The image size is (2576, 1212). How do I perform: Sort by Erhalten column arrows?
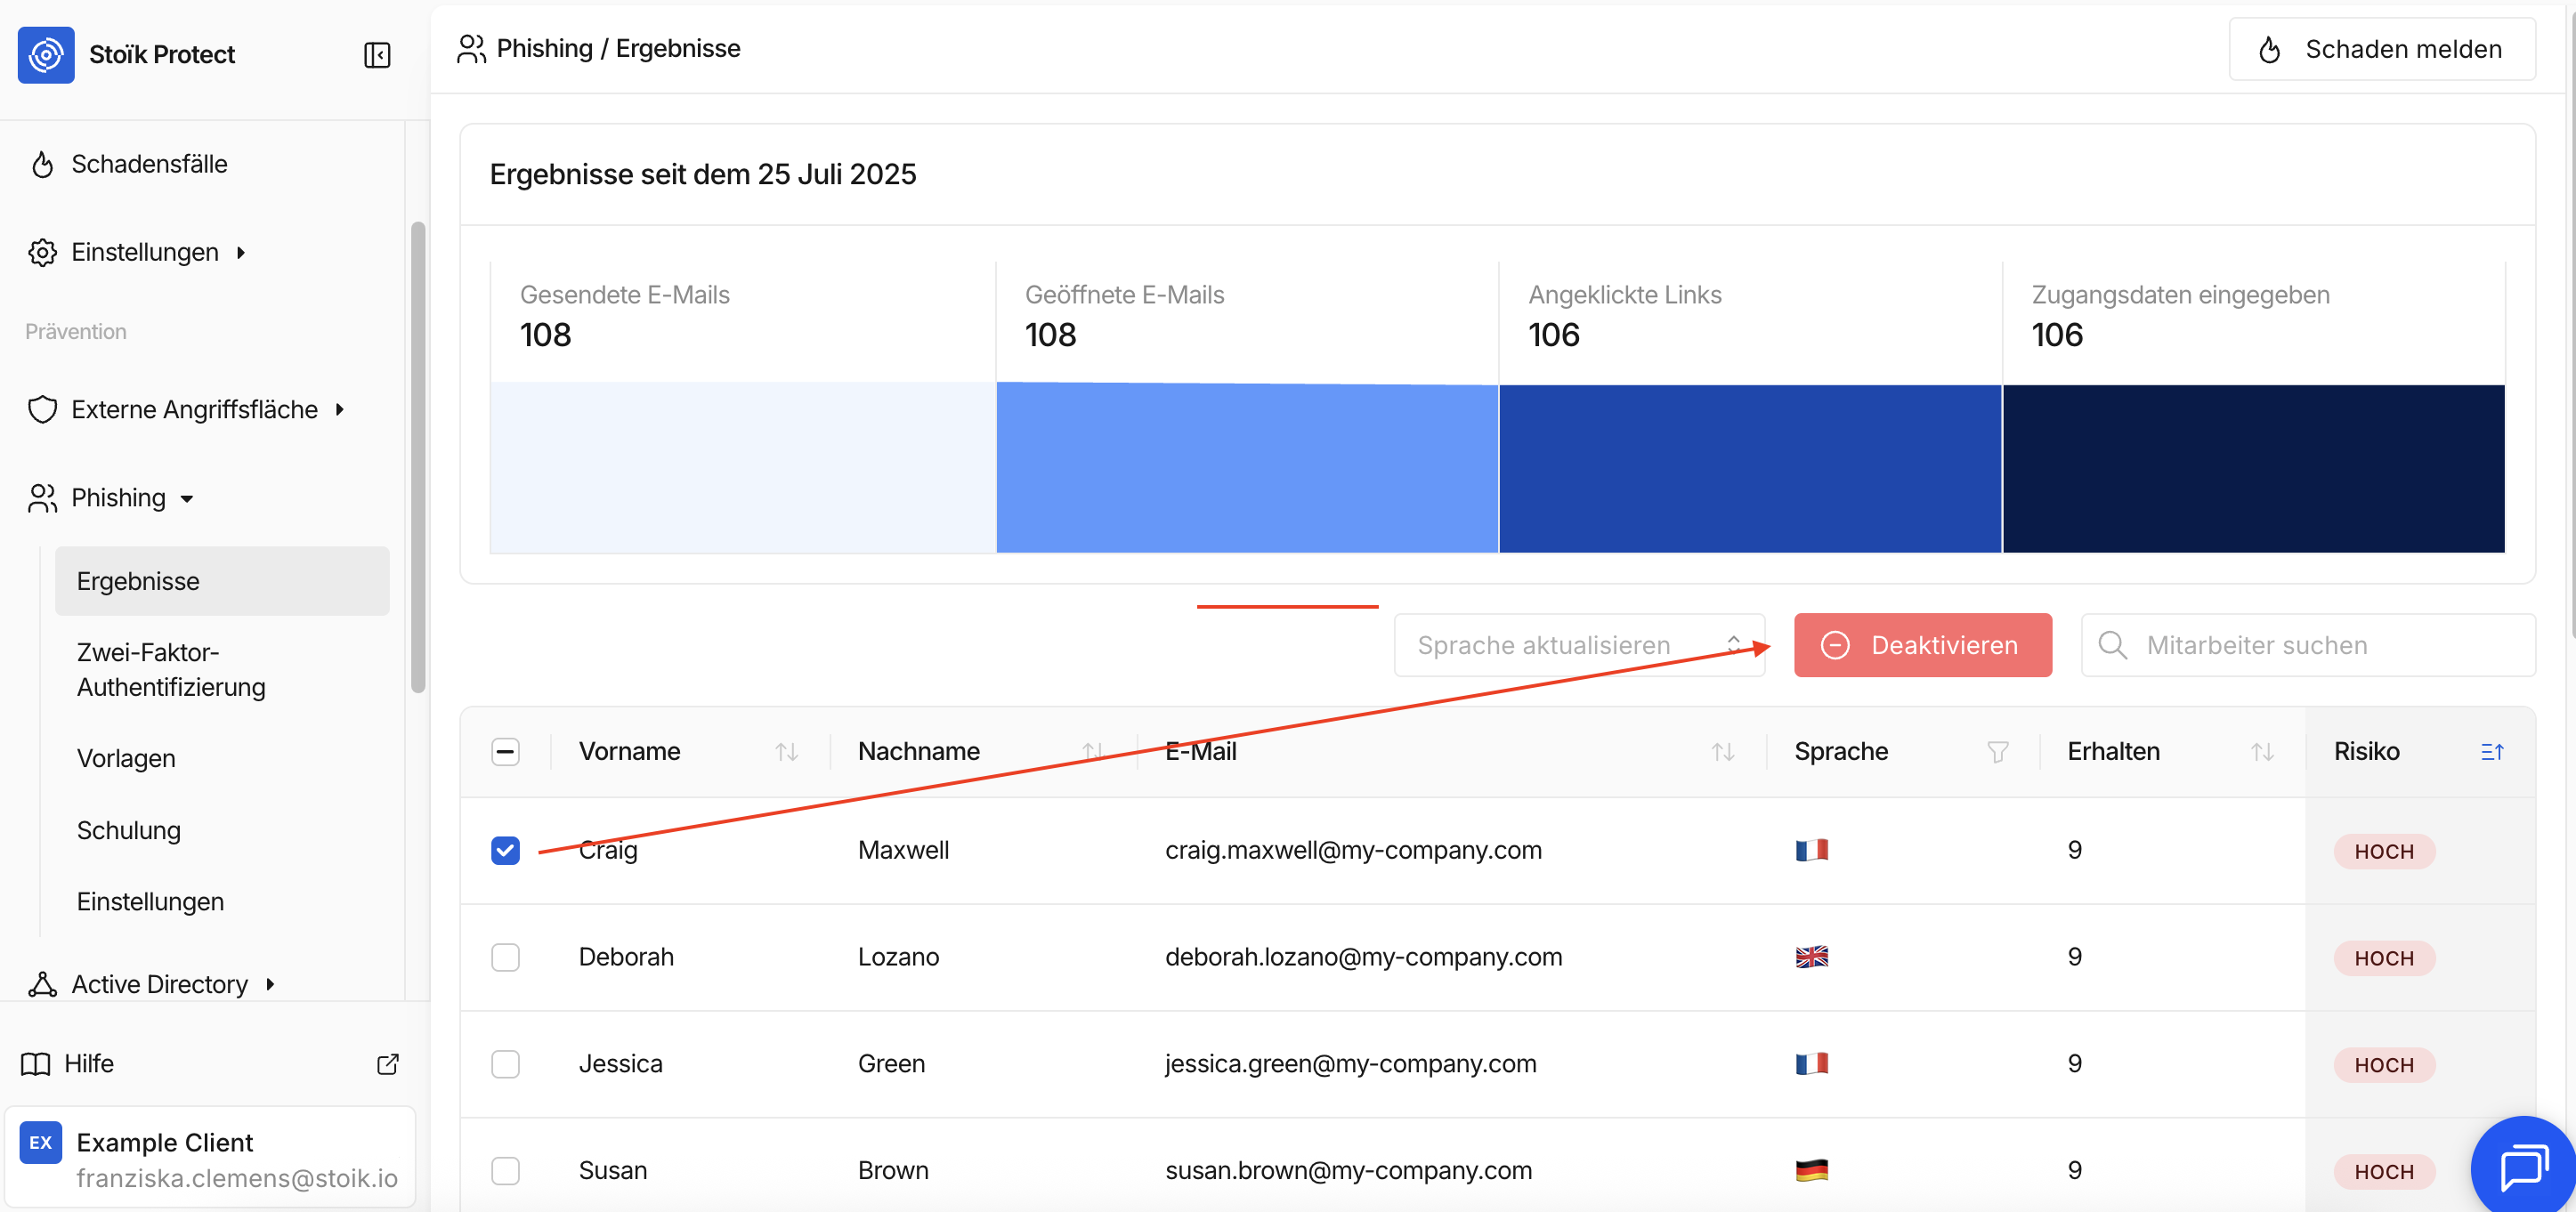click(x=2262, y=752)
